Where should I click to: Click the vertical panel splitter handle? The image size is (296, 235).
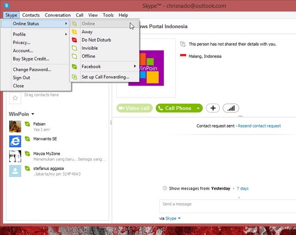(x=111, y=123)
